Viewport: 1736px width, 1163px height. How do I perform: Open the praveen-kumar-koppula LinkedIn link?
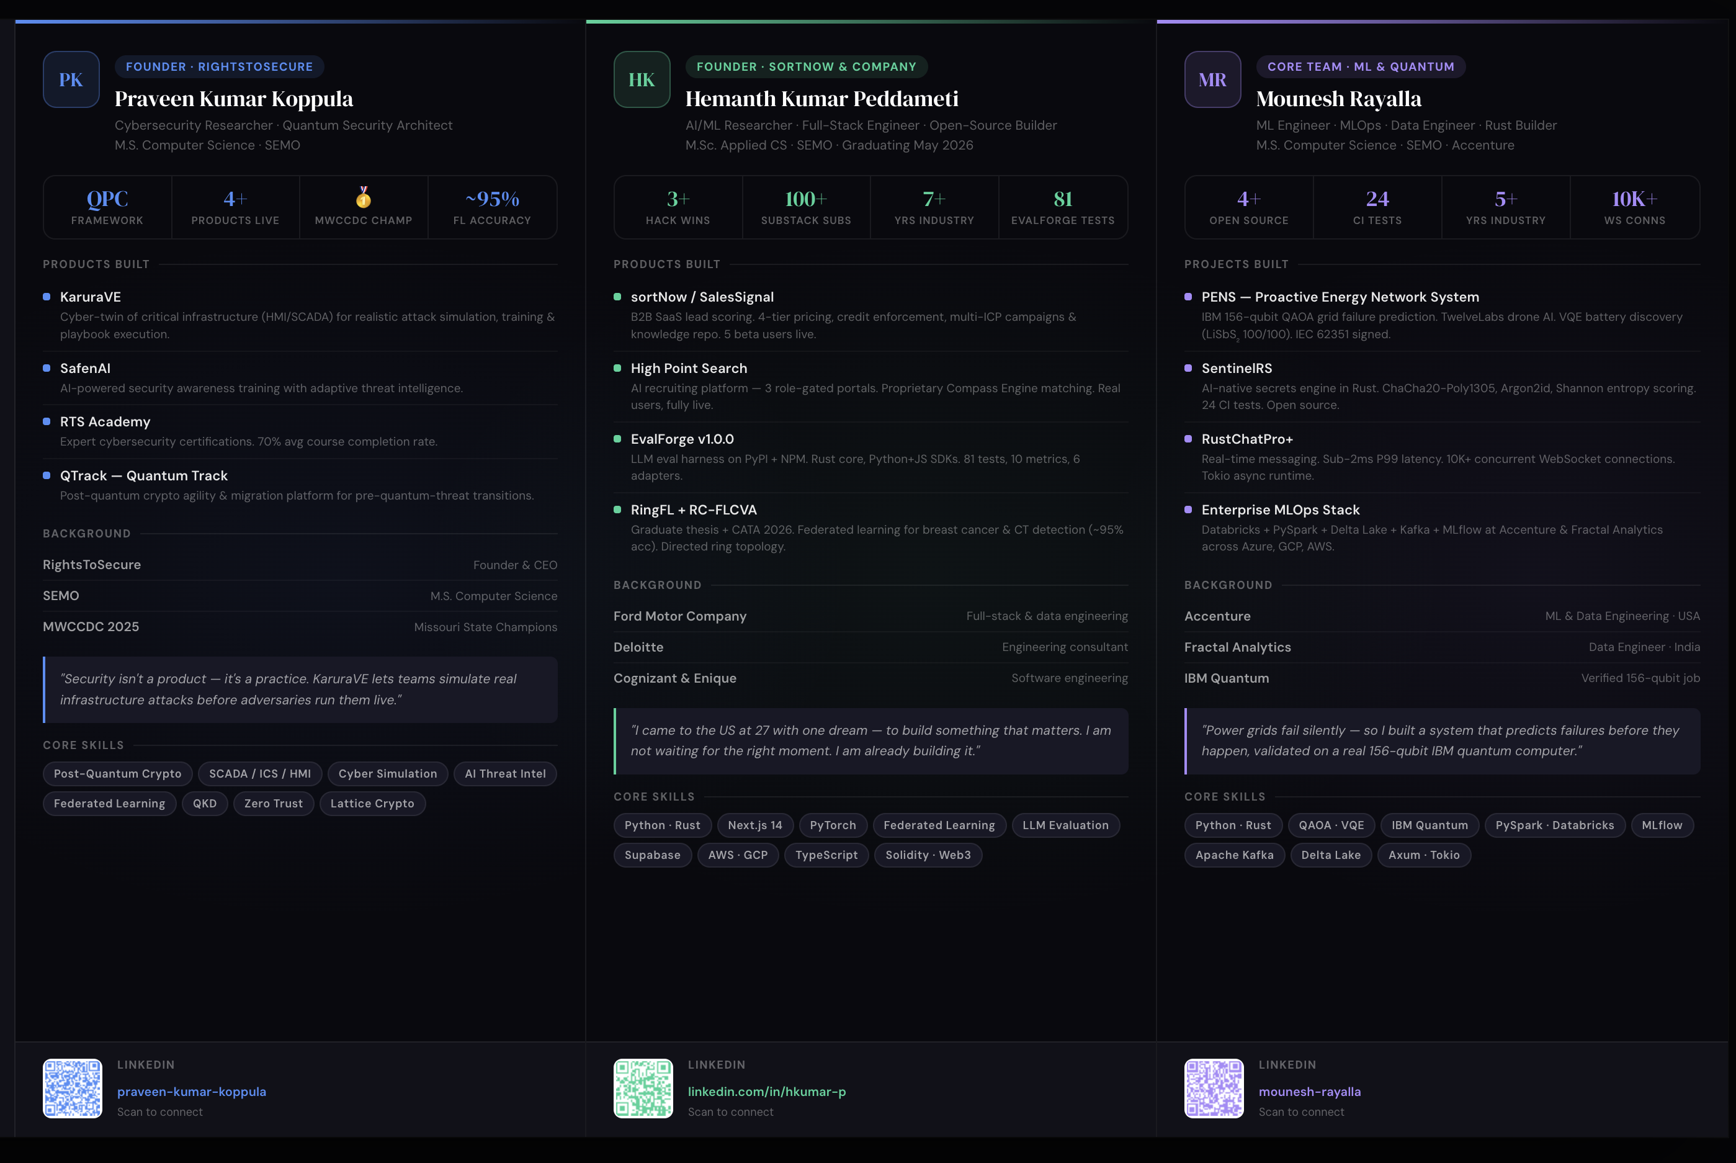pyautogui.click(x=191, y=1092)
